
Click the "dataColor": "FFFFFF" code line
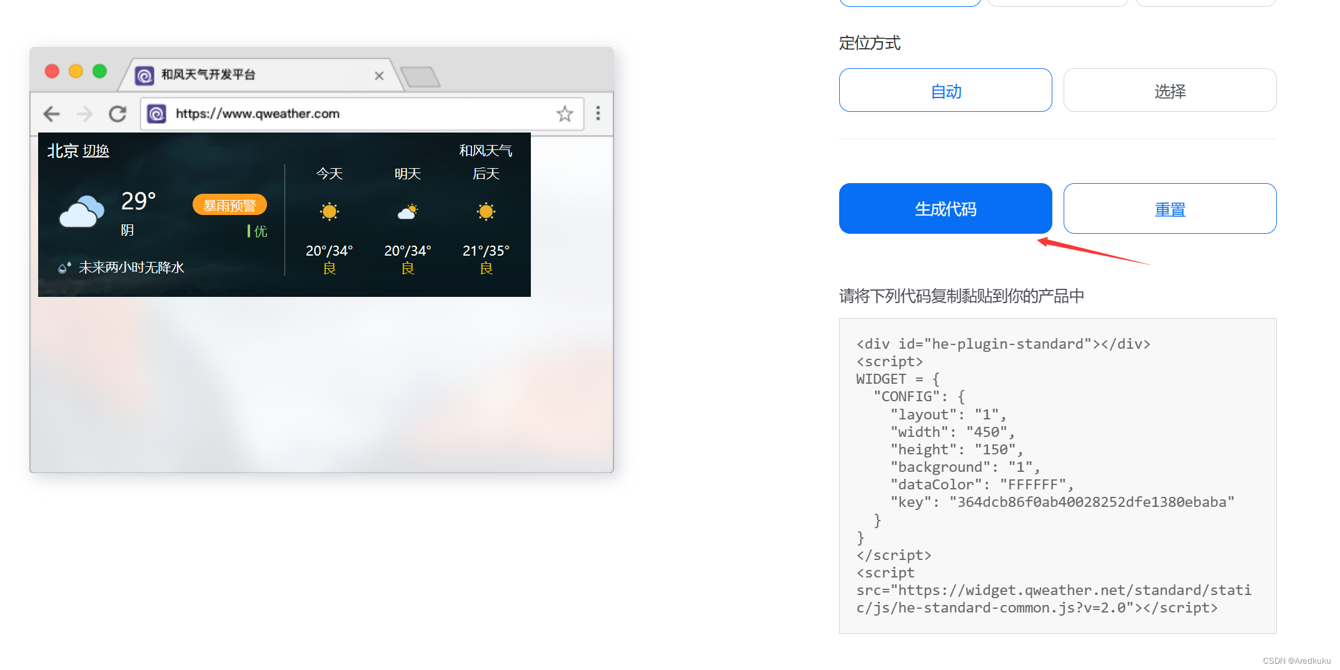(x=982, y=484)
